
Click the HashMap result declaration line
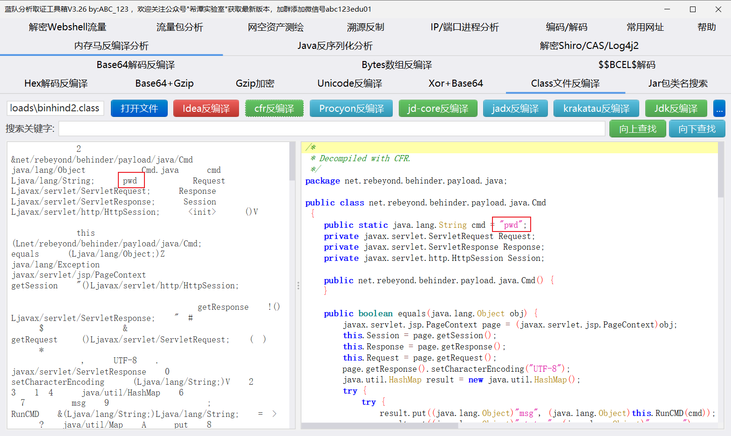(461, 380)
